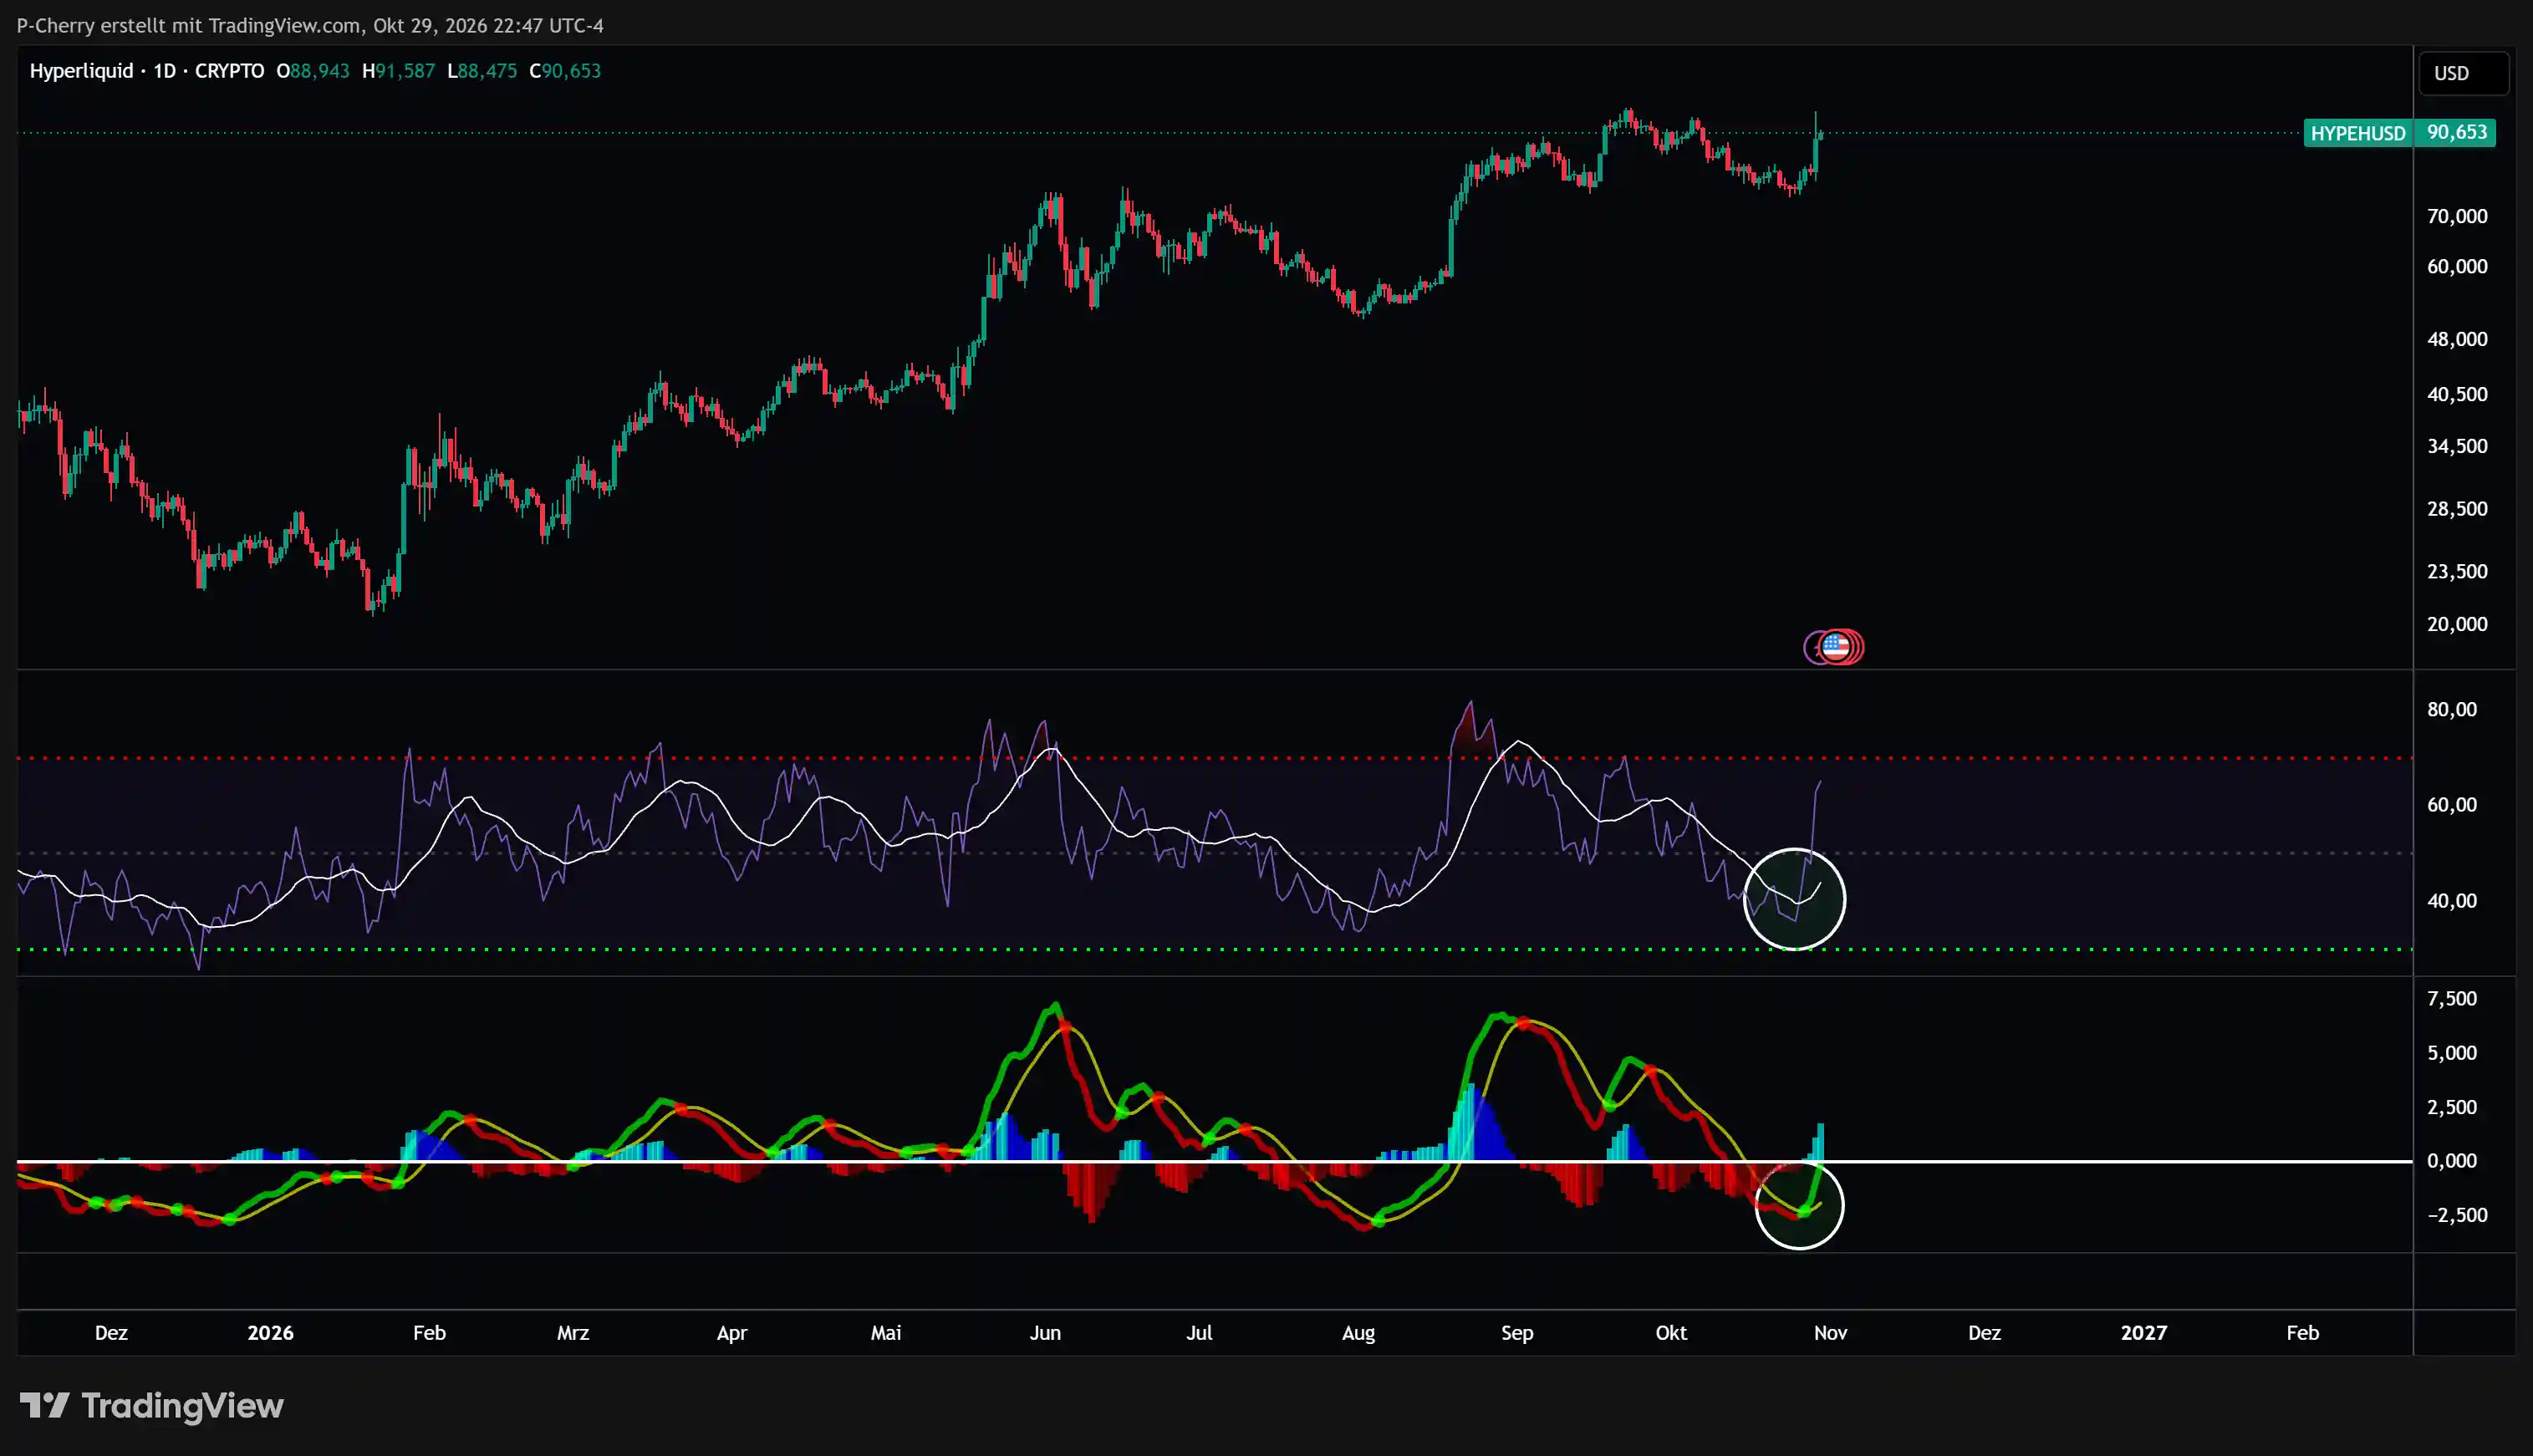Screen dimensions: 2533x1456
Task: Click the HYPEHUSD symbol price tag
Action: tap(2357, 133)
